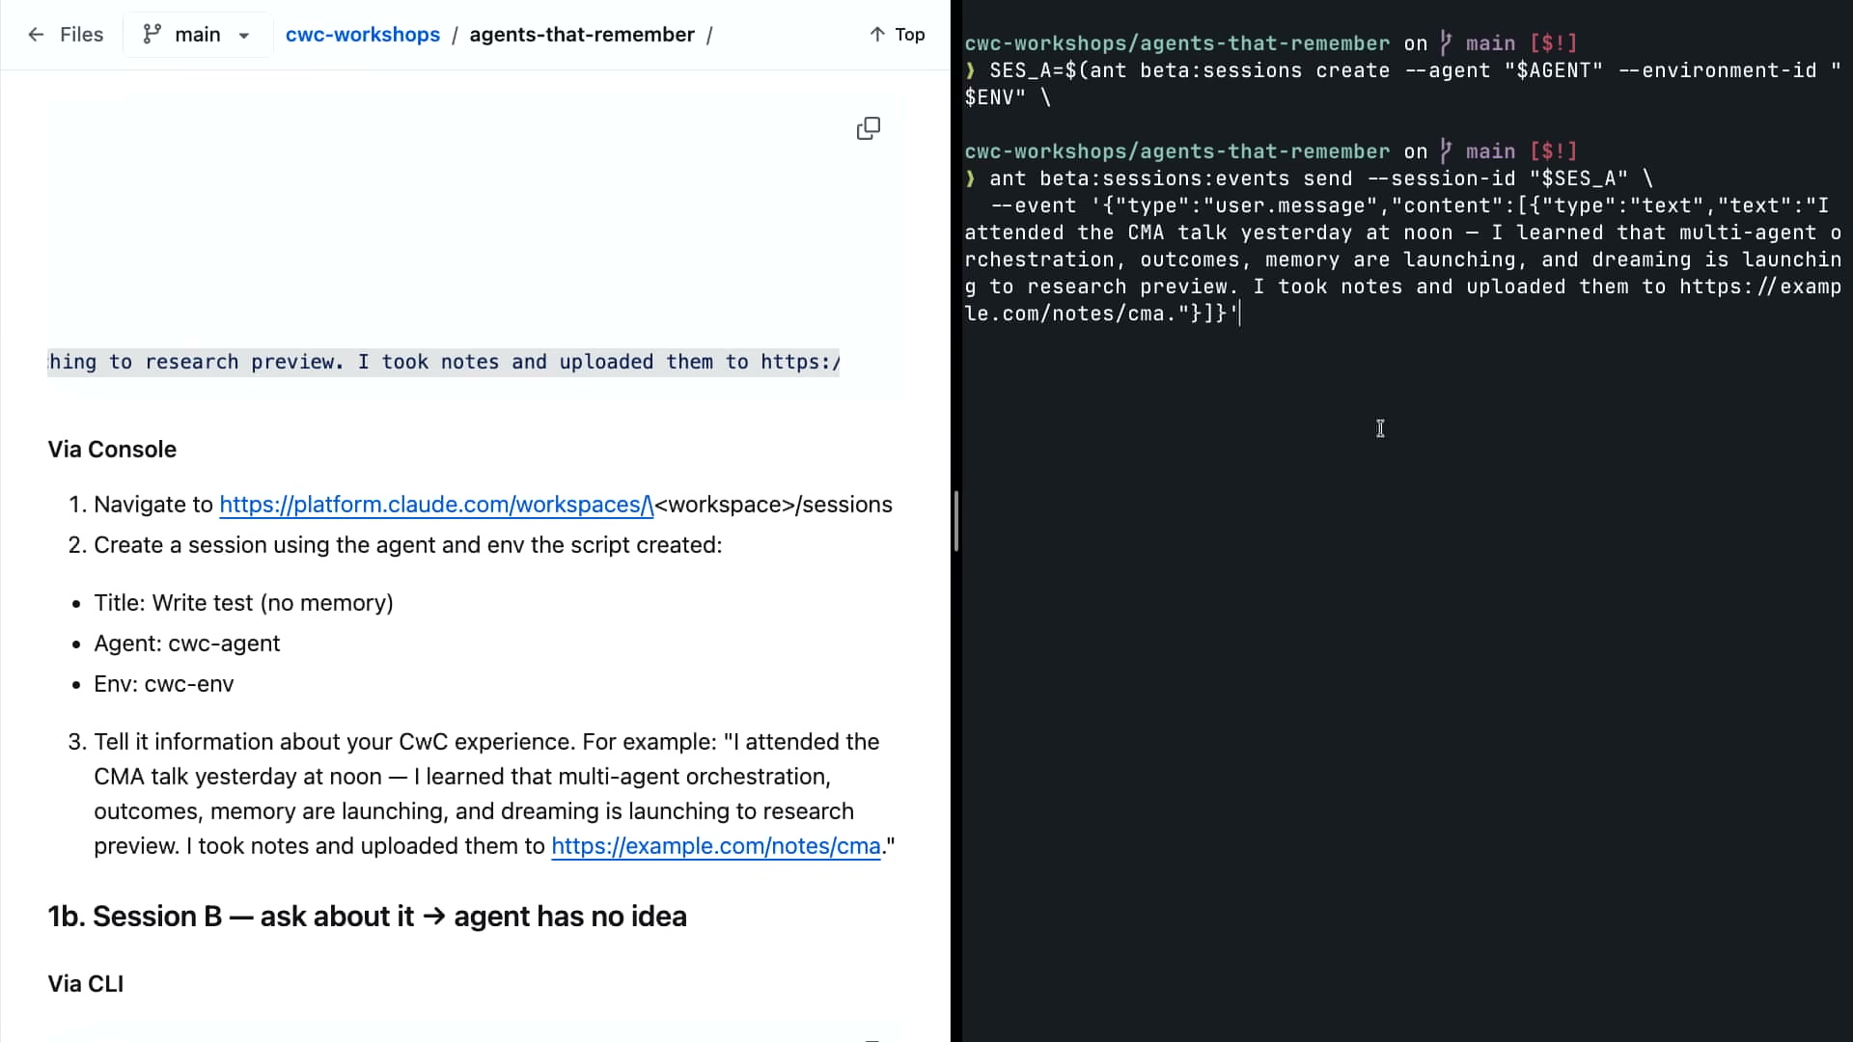Open the example.com/notes/cma link

click(x=716, y=846)
